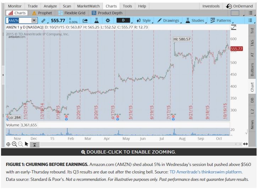This screenshot has height=189, width=258.
Task: Click the Lo: 284 price bubble
Action: 14,117
